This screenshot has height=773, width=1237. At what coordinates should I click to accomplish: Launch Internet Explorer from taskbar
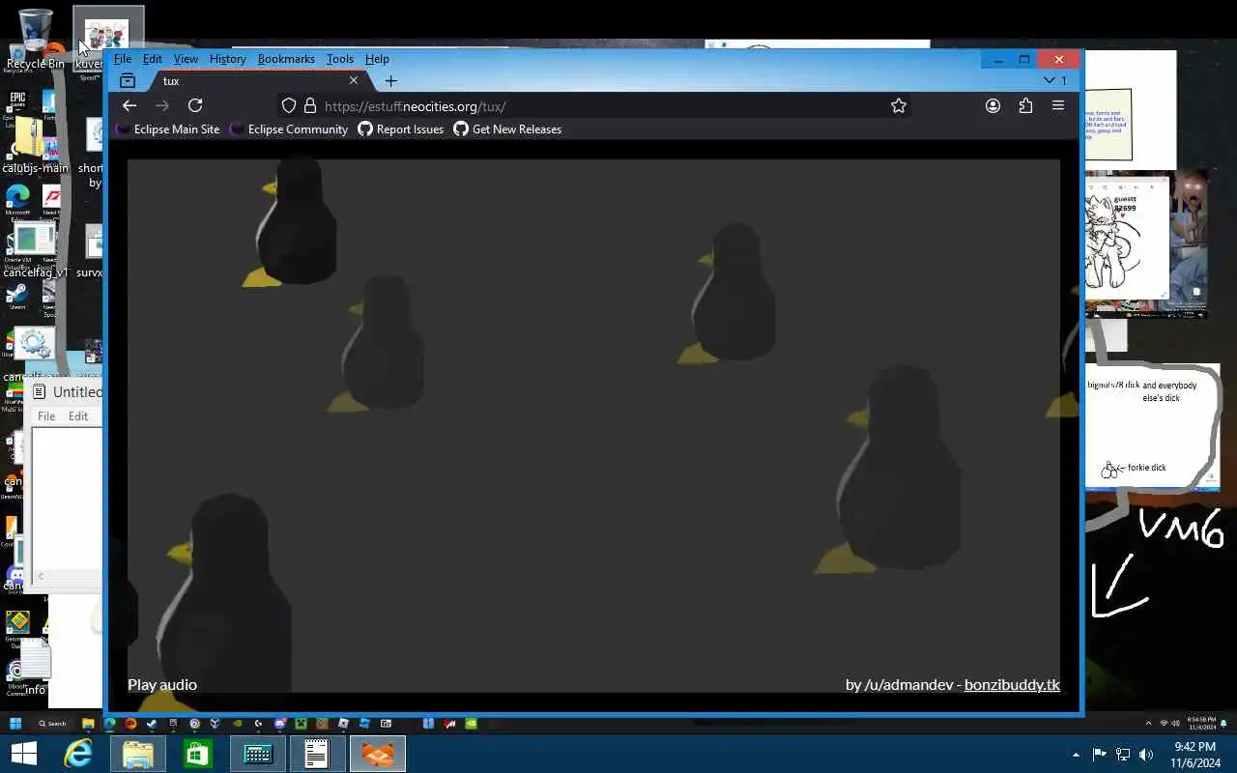[x=77, y=754]
